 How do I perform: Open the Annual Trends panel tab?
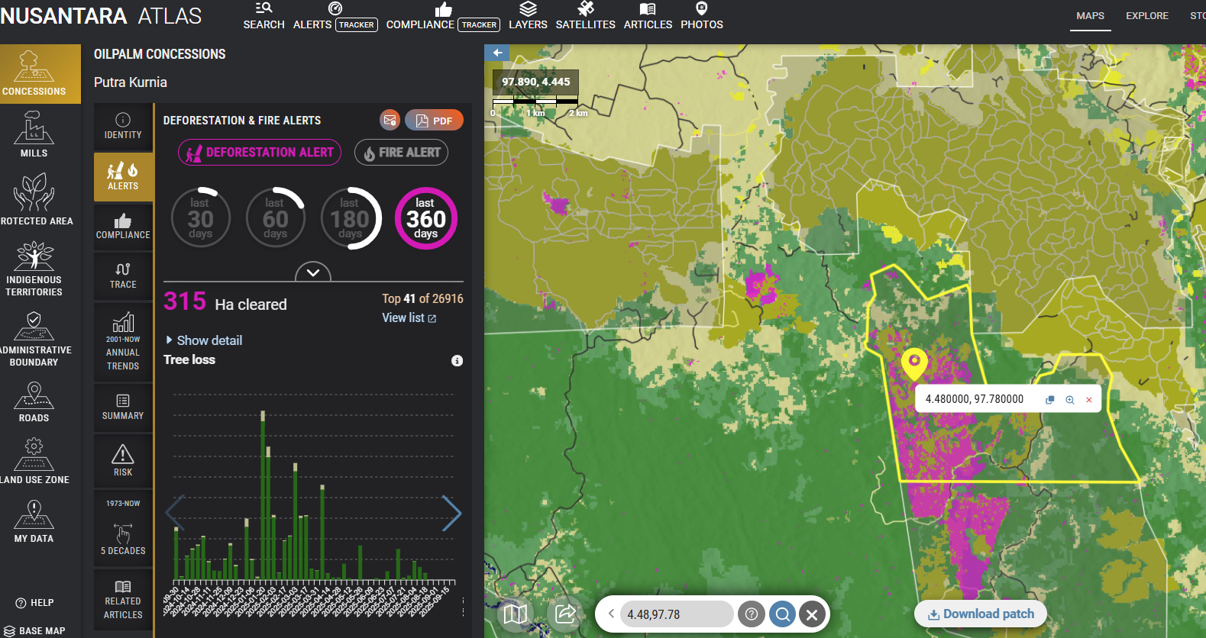123,342
